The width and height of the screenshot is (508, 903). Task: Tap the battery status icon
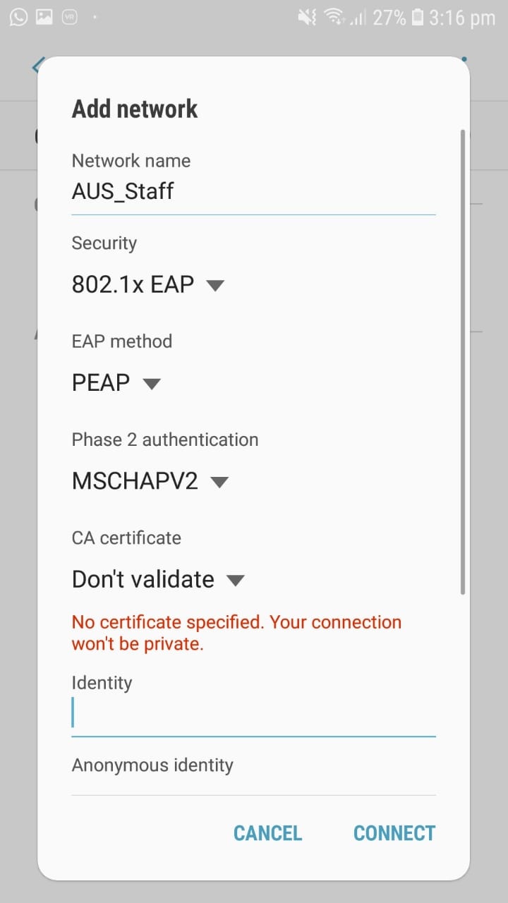click(x=418, y=18)
